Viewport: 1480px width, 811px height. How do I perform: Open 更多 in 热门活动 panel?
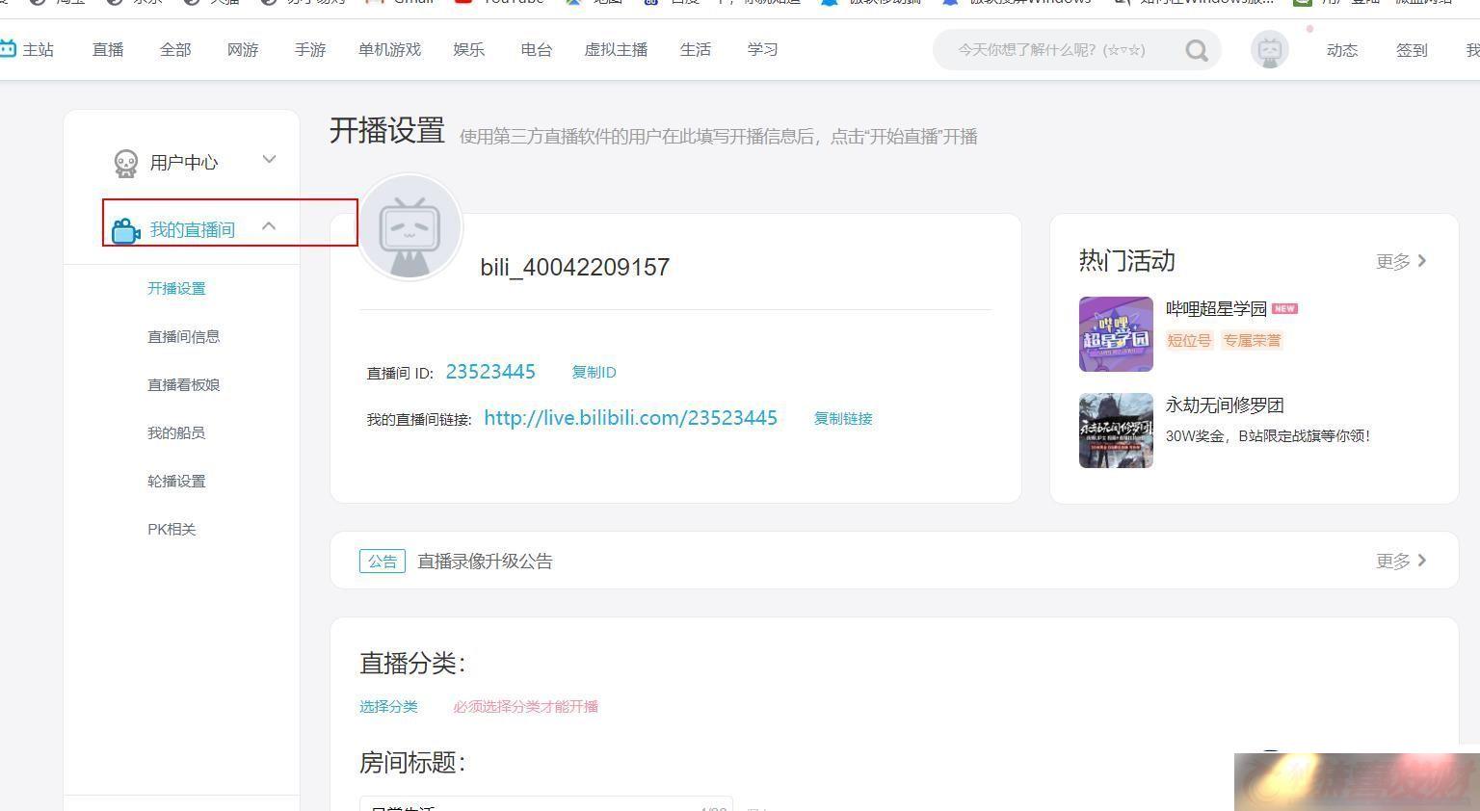(1401, 261)
